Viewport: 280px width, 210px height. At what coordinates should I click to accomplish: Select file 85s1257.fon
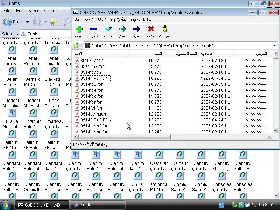click(x=92, y=66)
